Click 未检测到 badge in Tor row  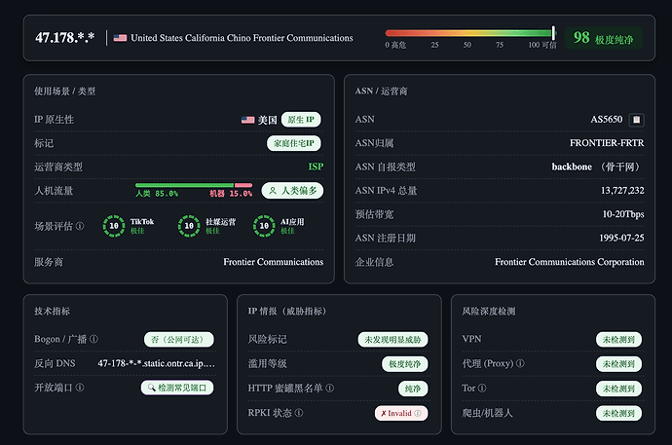(618, 389)
